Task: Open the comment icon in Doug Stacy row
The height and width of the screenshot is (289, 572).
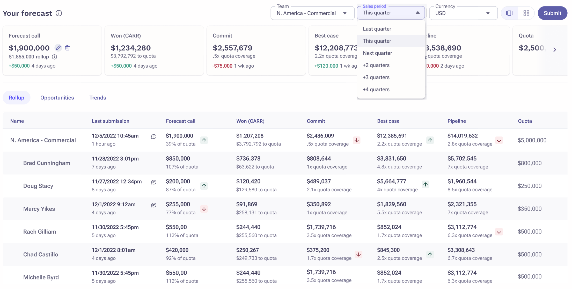Action: point(154,182)
